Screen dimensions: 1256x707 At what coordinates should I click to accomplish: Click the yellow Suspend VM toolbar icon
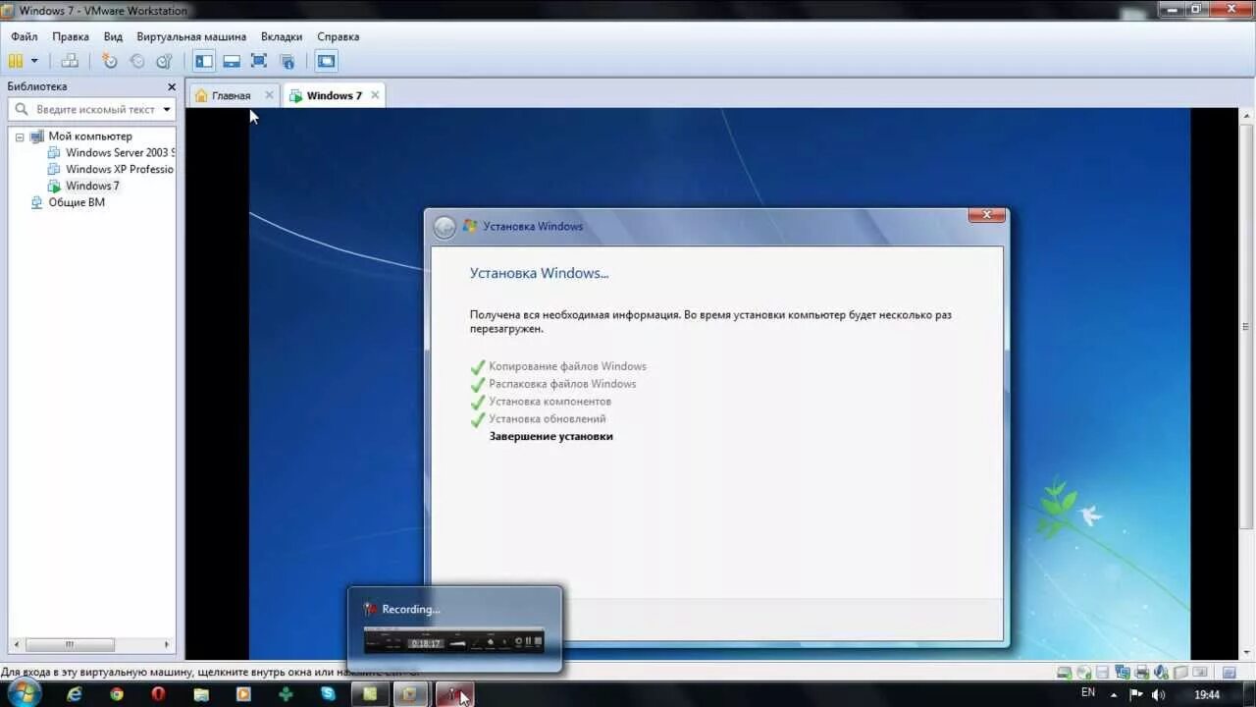click(16, 61)
